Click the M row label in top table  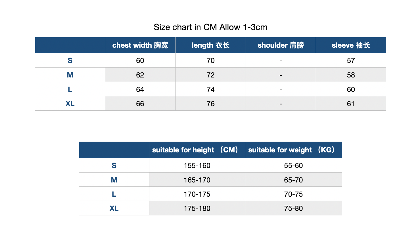pos(70,75)
